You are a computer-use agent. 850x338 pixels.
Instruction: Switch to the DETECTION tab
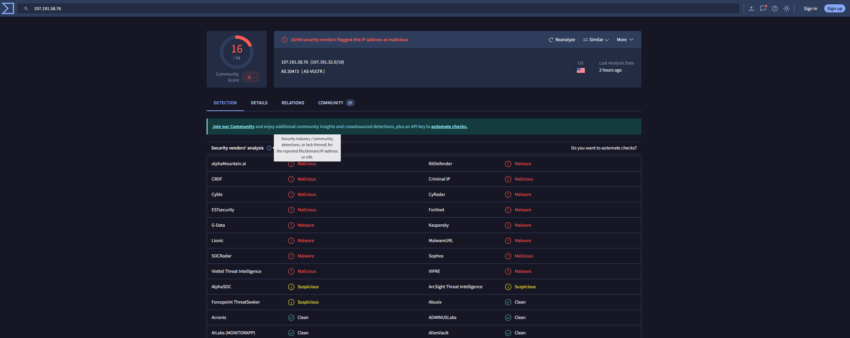(x=225, y=103)
